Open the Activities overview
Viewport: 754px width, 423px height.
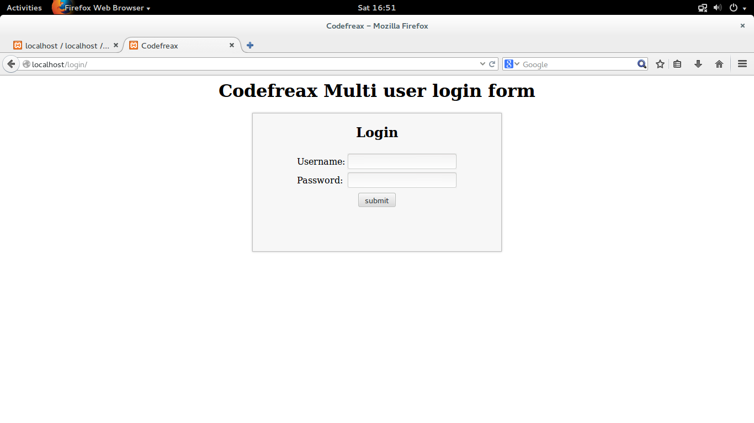(24, 8)
